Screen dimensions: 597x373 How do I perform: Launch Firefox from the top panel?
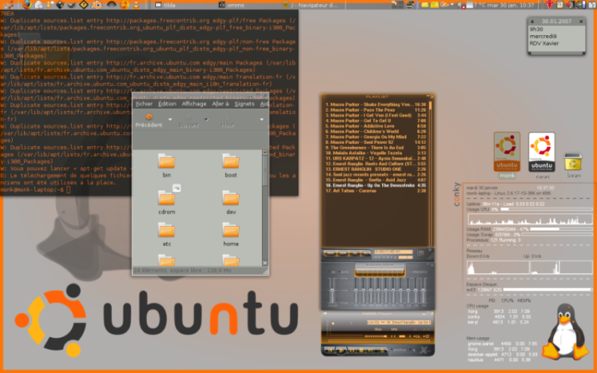(27, 4)
